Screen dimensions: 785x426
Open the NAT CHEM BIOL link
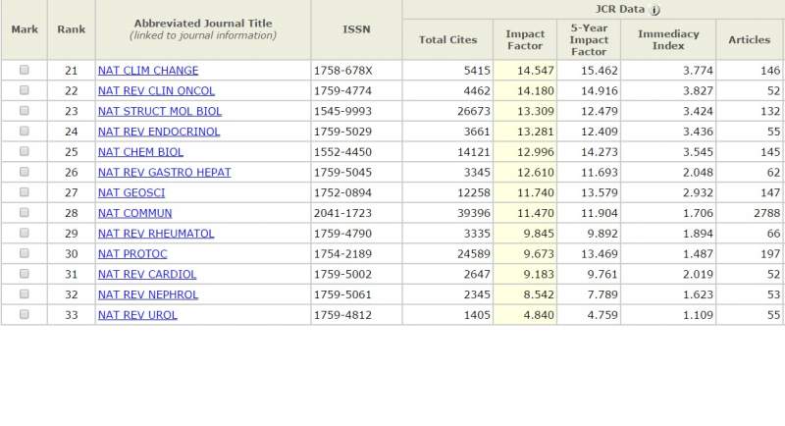[140, 152]
